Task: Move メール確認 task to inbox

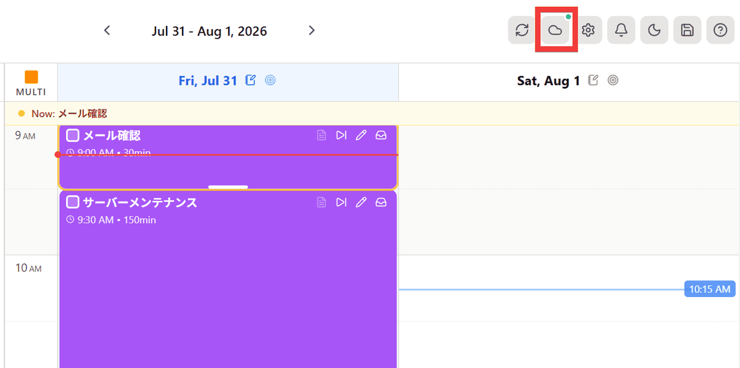Action: pos(381,135)
